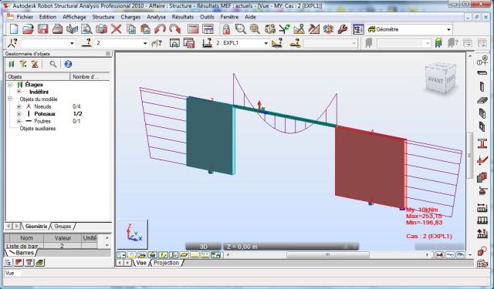Click the 3D view mode button
Image resolution: width=494 pixels, height=289 pixels.
point(204,247)
